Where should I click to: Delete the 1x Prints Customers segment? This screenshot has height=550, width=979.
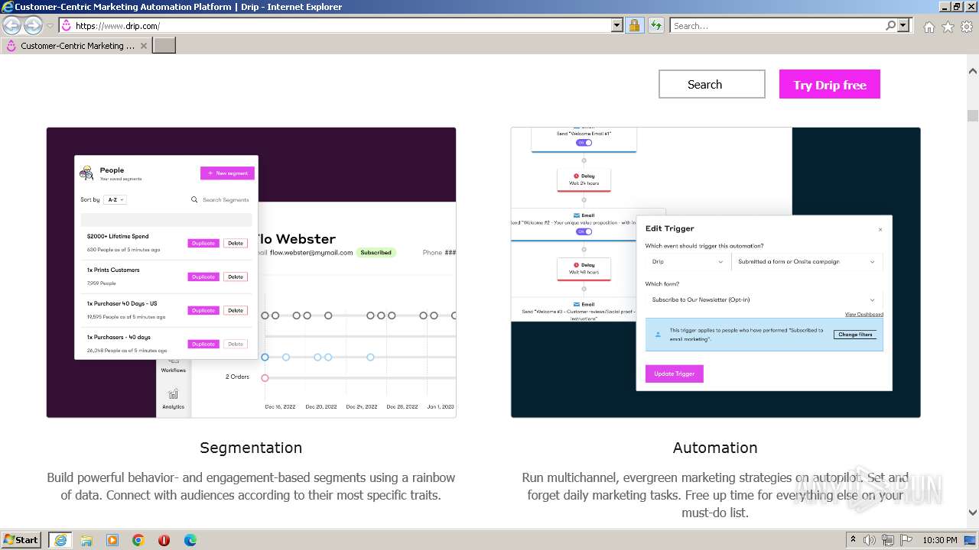[236, 277]
